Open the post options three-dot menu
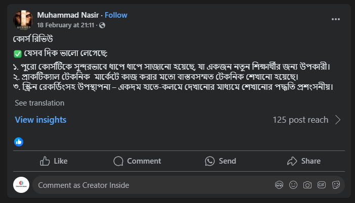Screen dimensions: 355x203 [x=336, y=19]
